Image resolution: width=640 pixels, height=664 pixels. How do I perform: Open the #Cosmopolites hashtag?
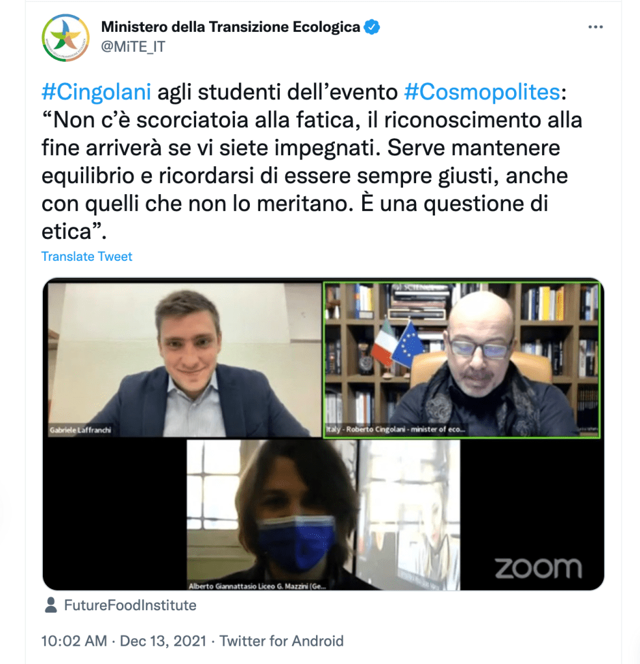coord(482,92)
